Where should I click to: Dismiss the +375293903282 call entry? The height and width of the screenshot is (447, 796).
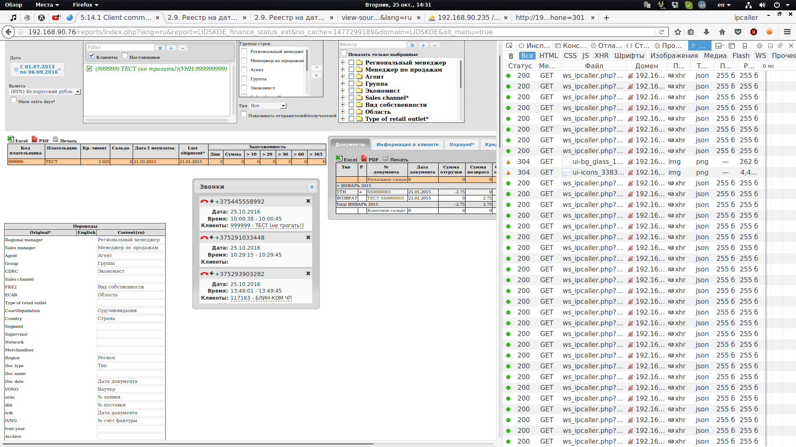[308, 274]
